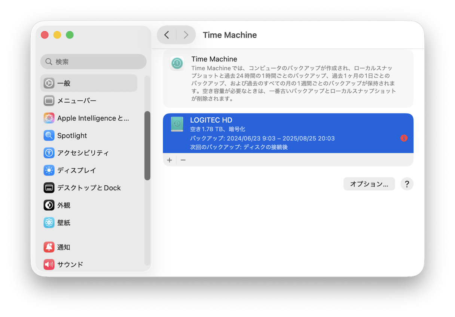Click the ディスプレイ settings icon
The image size is (455, 317).
tap(49, 170)
